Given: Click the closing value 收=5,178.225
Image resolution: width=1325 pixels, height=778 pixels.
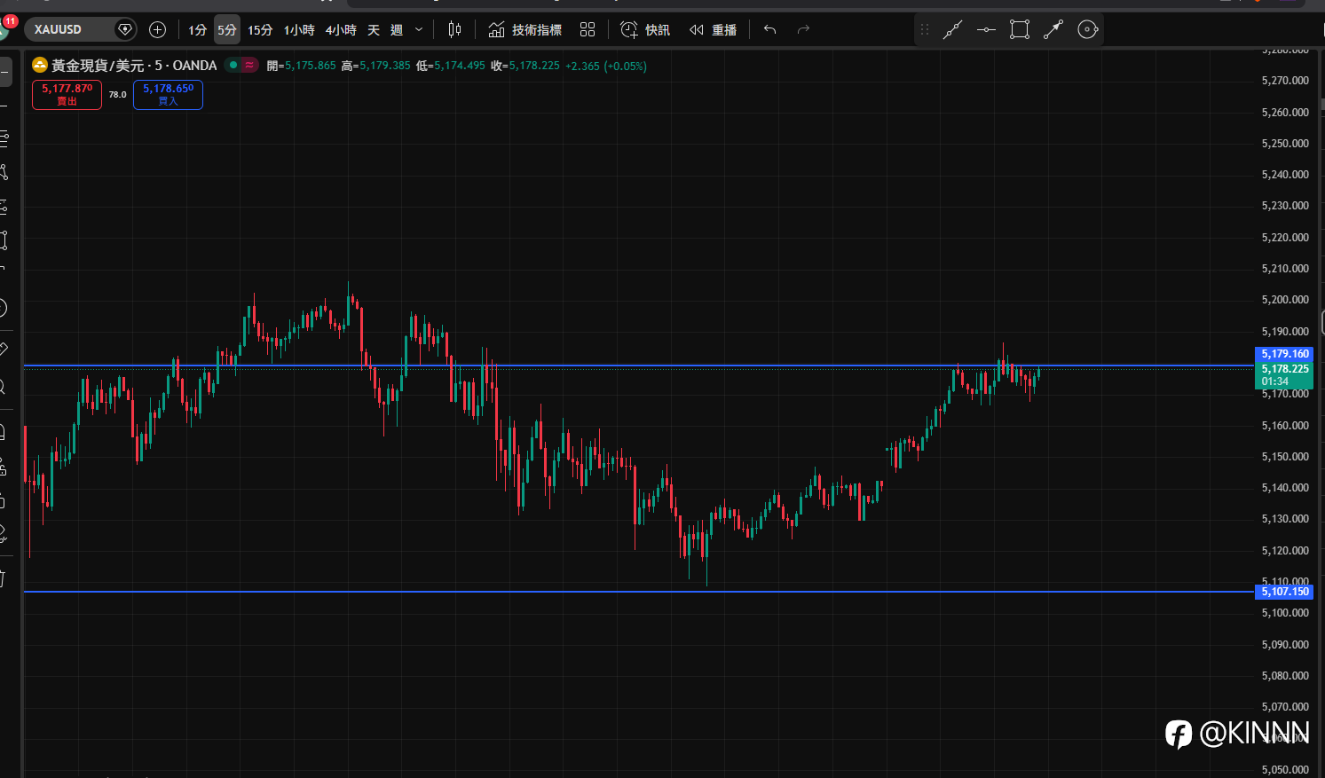Looking at the screenshot, I should click(525, 66).
